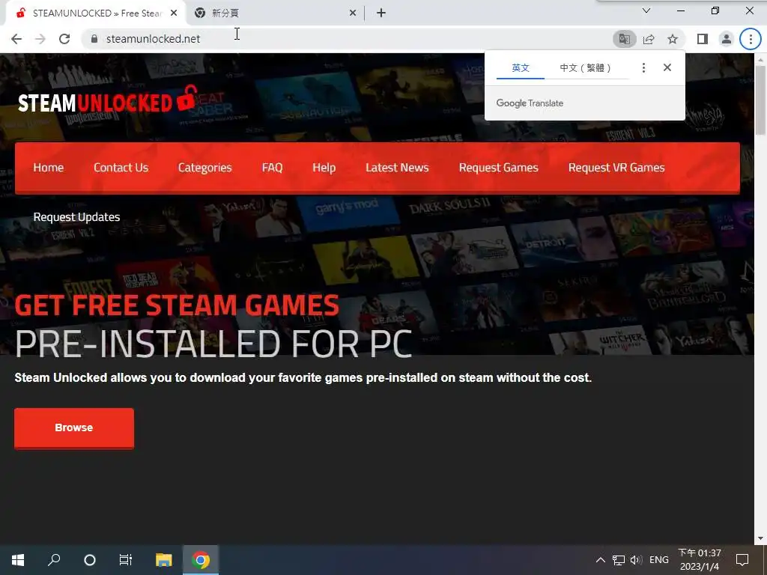Open the Chrome side panel
Screen dimensions: 767x575
[703, 39]
